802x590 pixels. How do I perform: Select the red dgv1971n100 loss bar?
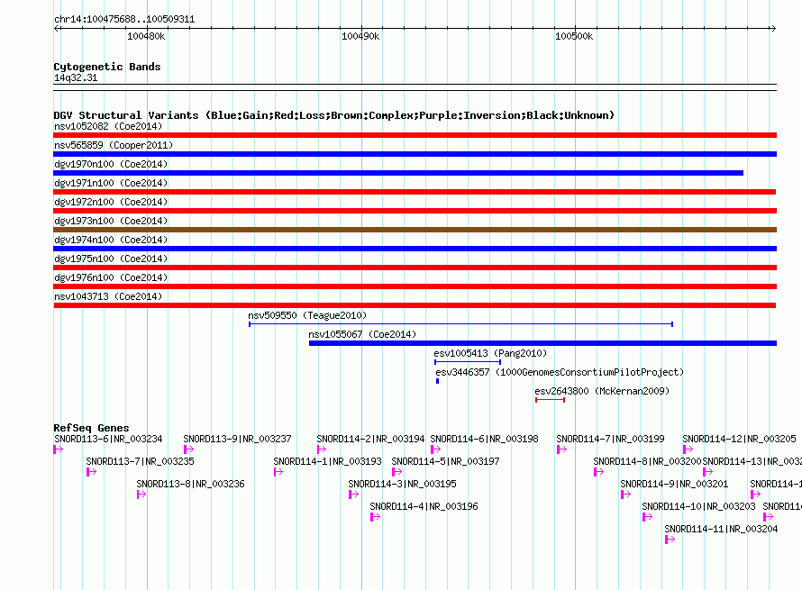pyautogui.click(x=415, y=192)
